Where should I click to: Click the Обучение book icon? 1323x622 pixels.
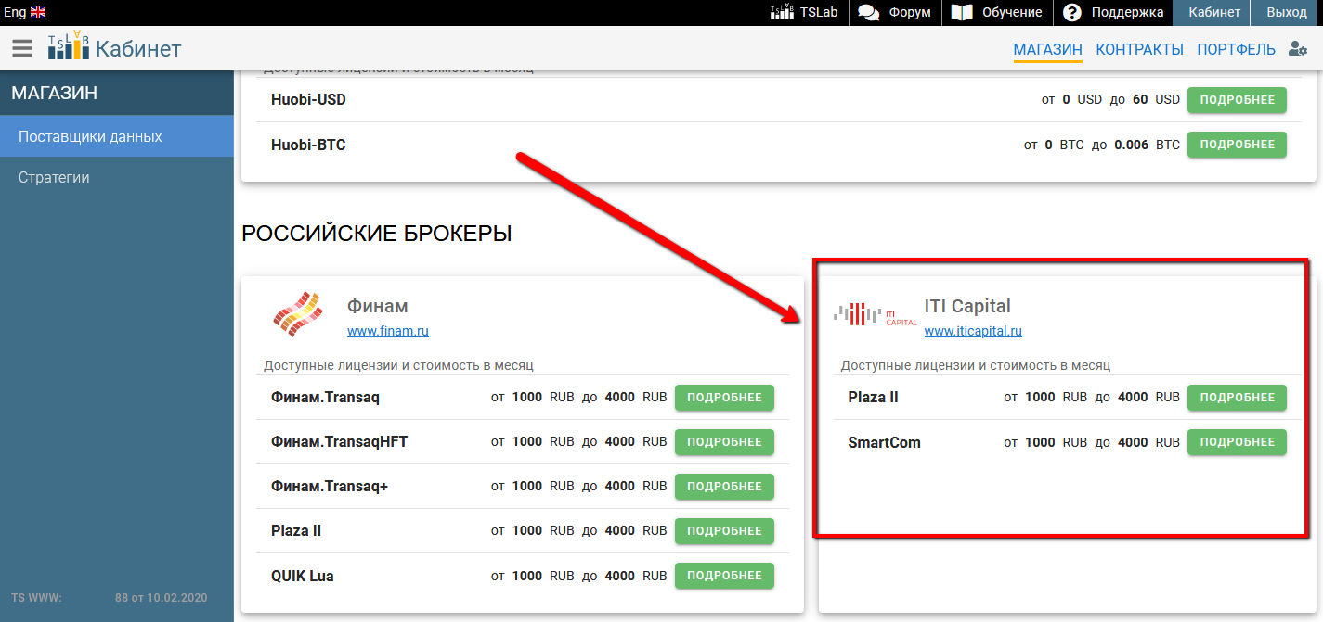pos(962,13)
